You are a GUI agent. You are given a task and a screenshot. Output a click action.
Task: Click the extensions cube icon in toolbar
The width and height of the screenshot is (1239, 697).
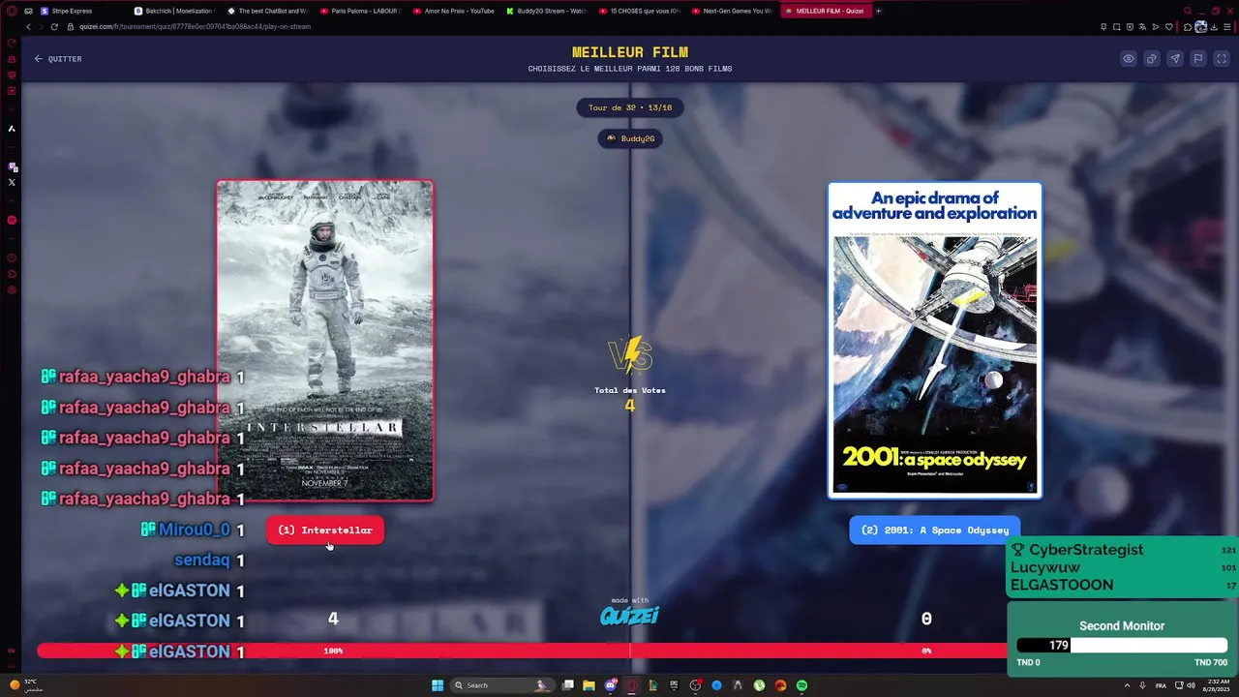[x=1188, y=27]
